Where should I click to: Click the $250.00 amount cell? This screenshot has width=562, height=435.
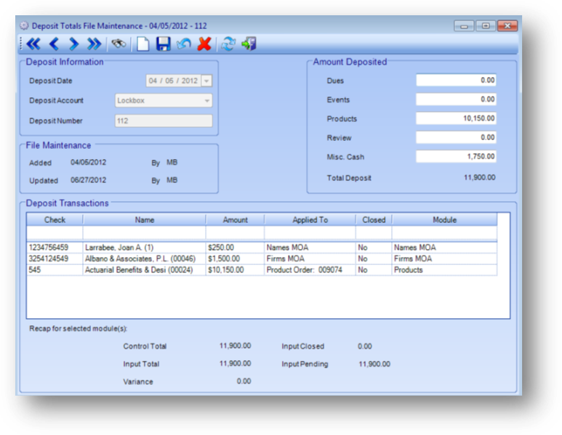(235, 248)
